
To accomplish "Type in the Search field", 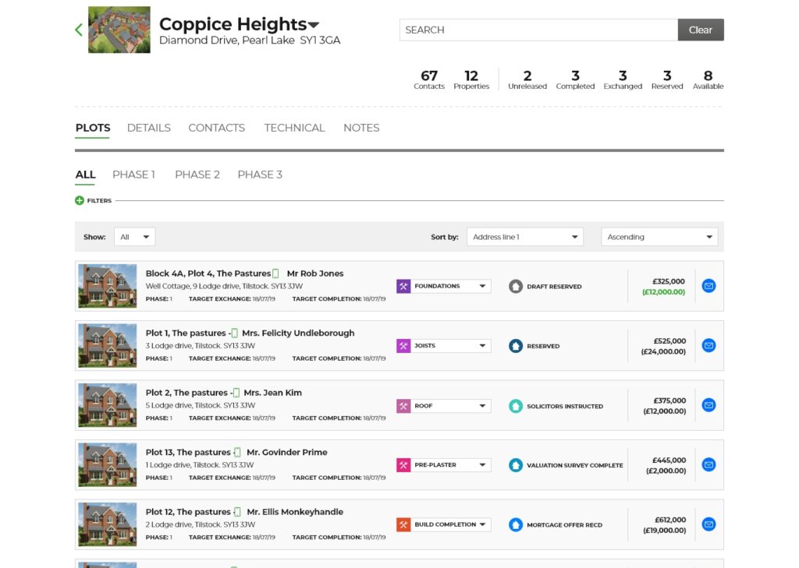I will click(538, 30).
